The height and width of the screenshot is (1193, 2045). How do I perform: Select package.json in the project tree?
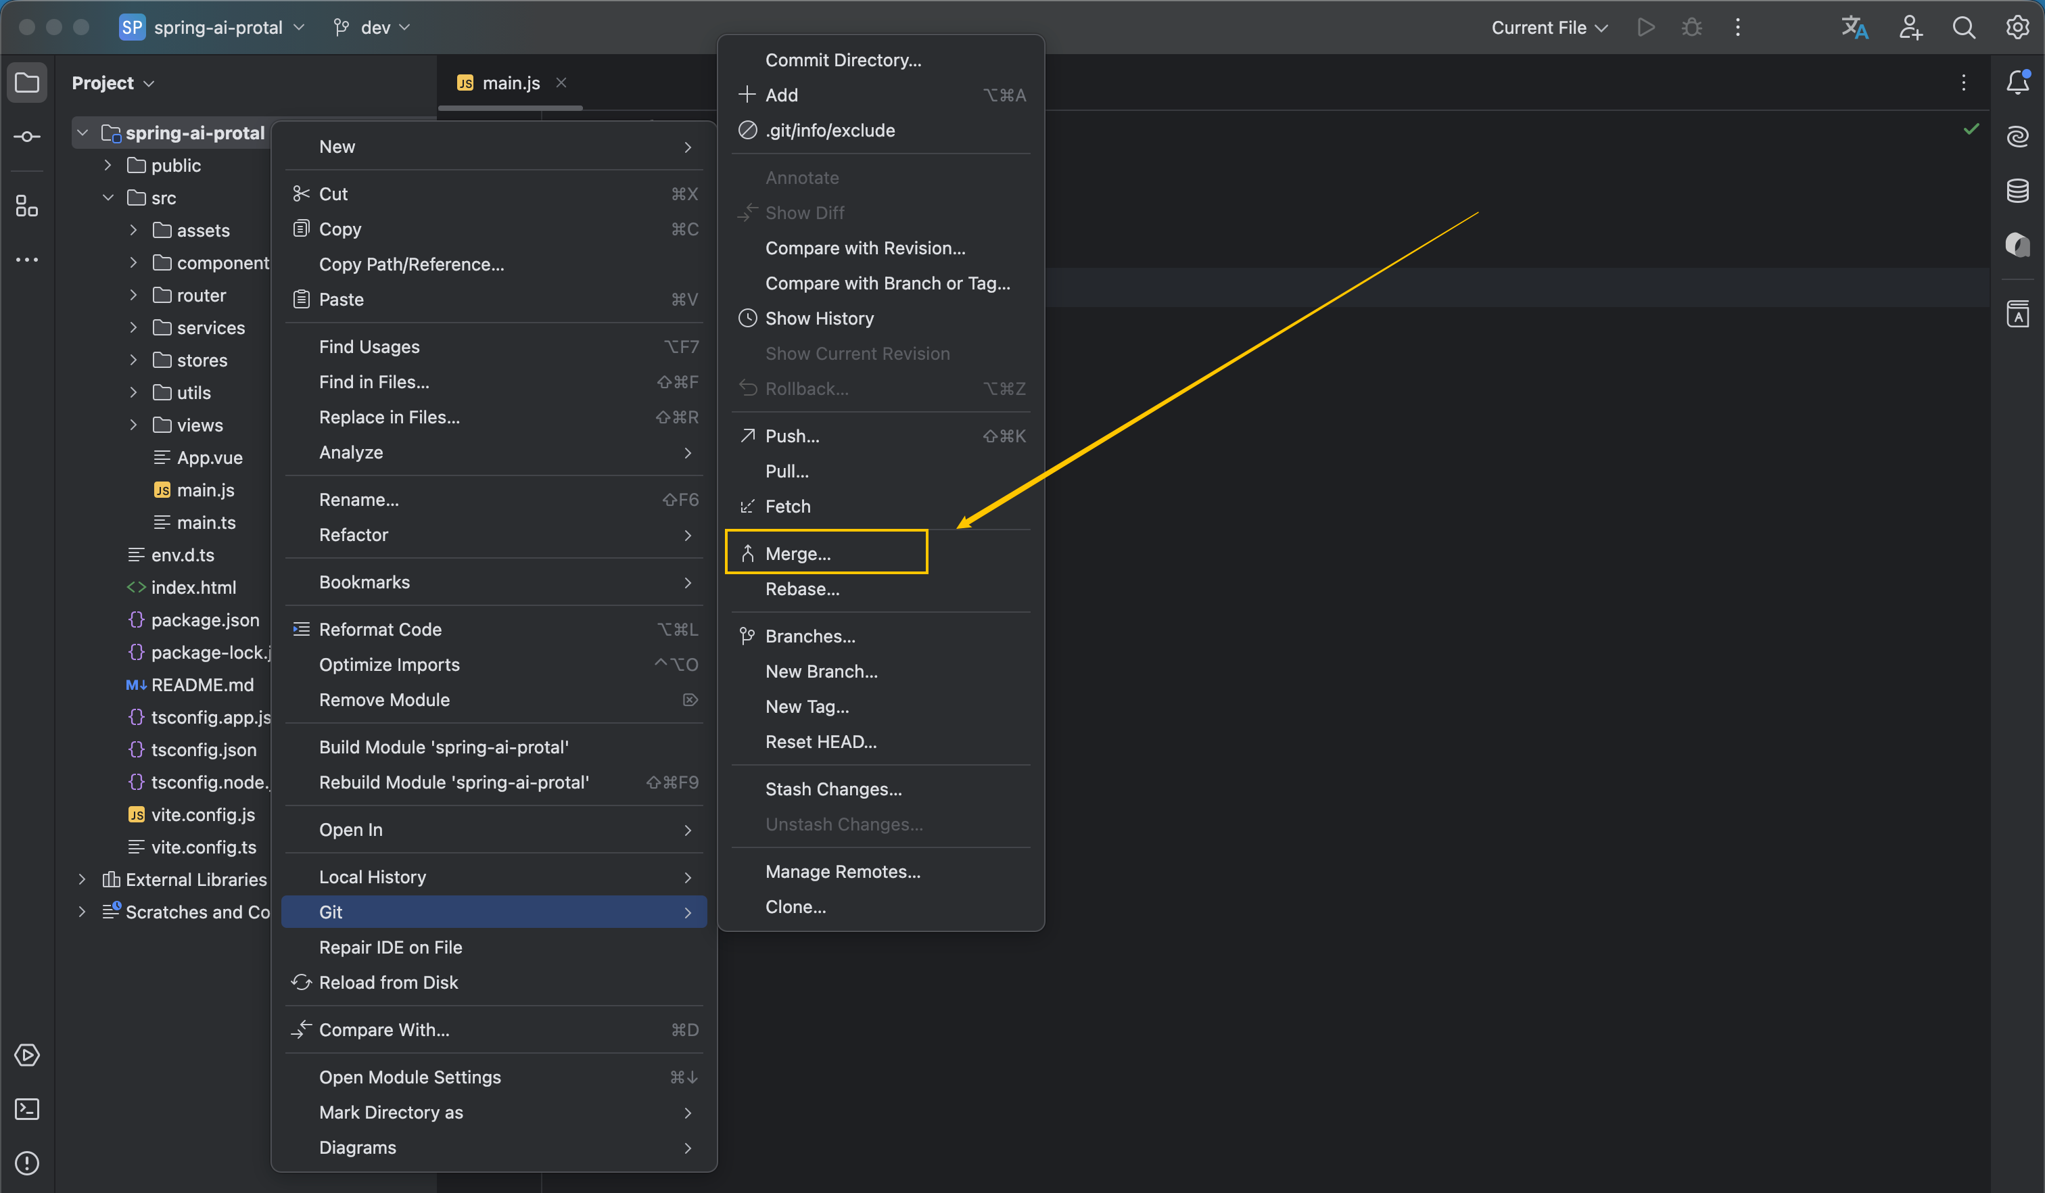point(204,620)
